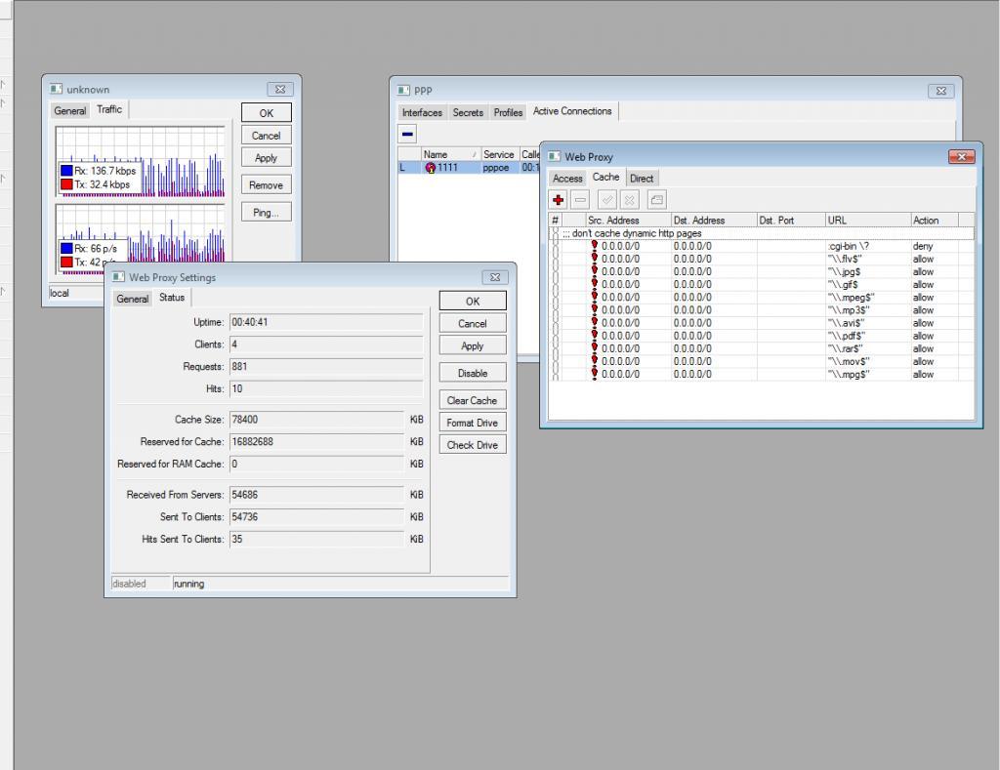Viewport: 1000px width, 770px height.
Task: Switch to General tab in Web Proxy Settings
Action: [x=133, y=299]
